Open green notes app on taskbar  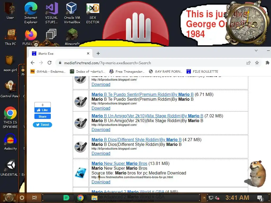click(66, 198)
